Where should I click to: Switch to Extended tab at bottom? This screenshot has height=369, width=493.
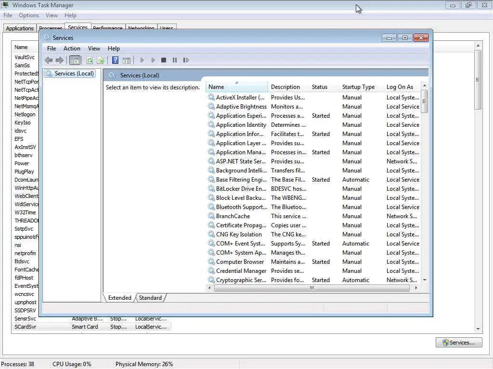point(120,298)
